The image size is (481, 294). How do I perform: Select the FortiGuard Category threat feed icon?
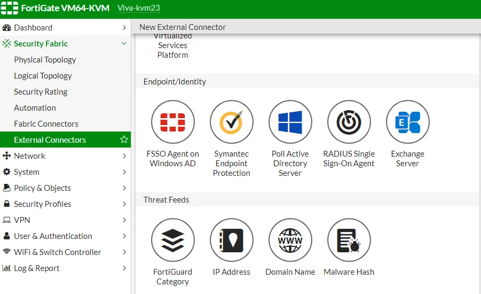point(173,240)
